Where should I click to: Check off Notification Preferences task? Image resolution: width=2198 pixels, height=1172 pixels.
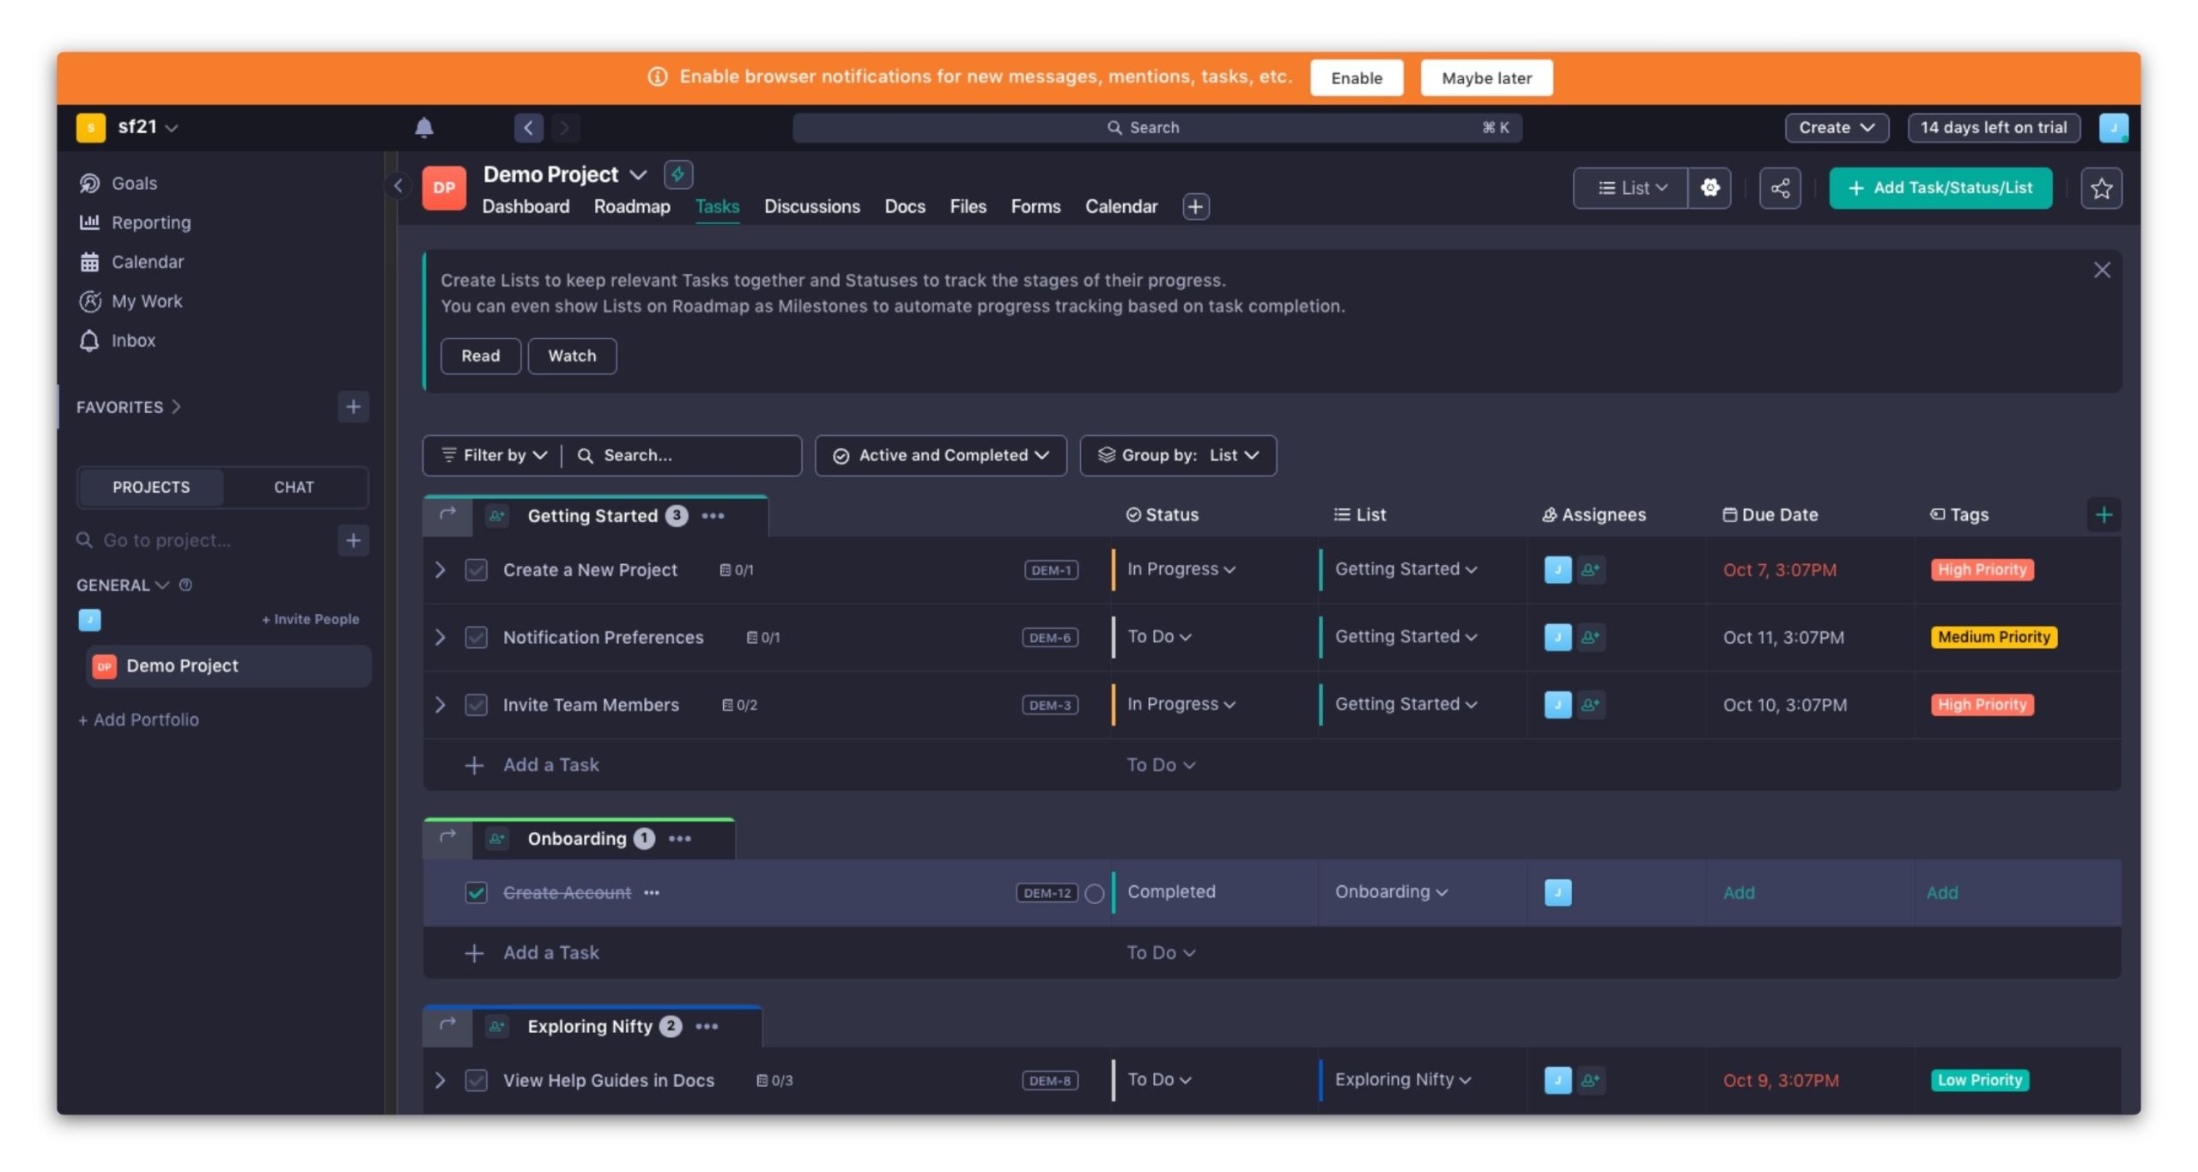click(476, 637)
